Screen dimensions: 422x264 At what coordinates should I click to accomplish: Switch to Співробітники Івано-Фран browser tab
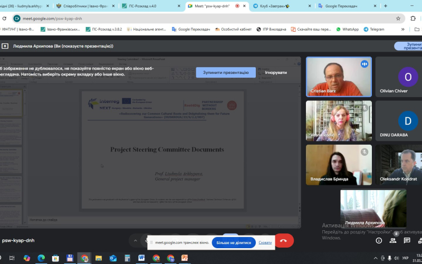click(x=85, y=6)
